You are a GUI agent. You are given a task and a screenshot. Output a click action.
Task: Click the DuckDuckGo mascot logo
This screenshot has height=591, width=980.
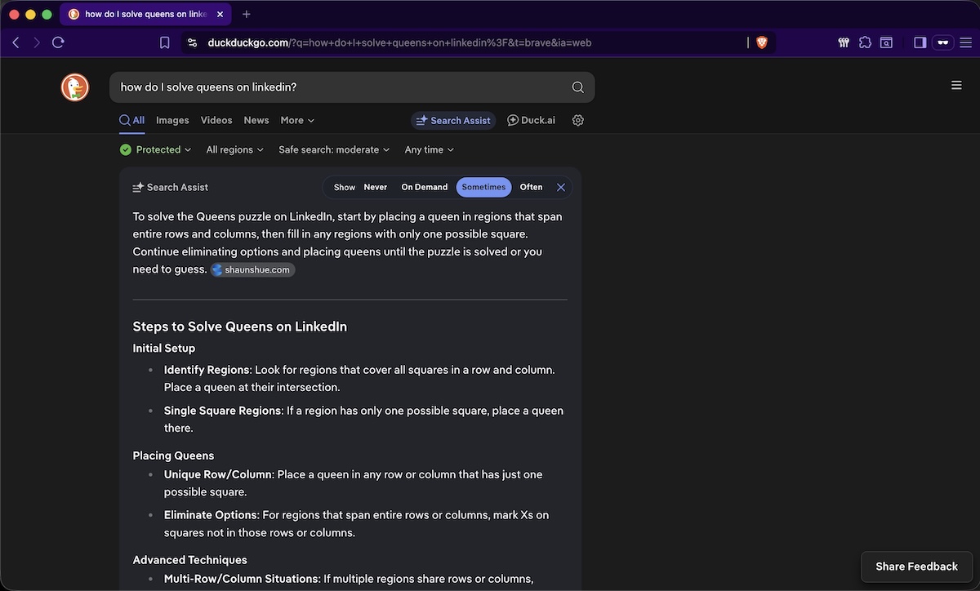(74, 86)
